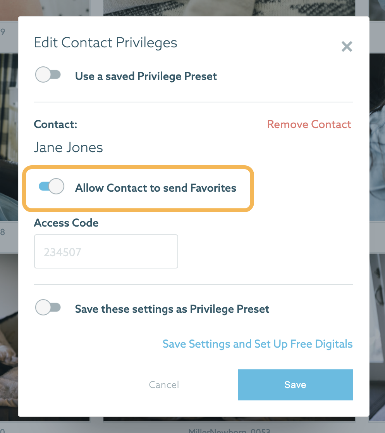This screenshot has width=385, height=433.
Task: Save the contact privilege settings
Action: point(296,385)
